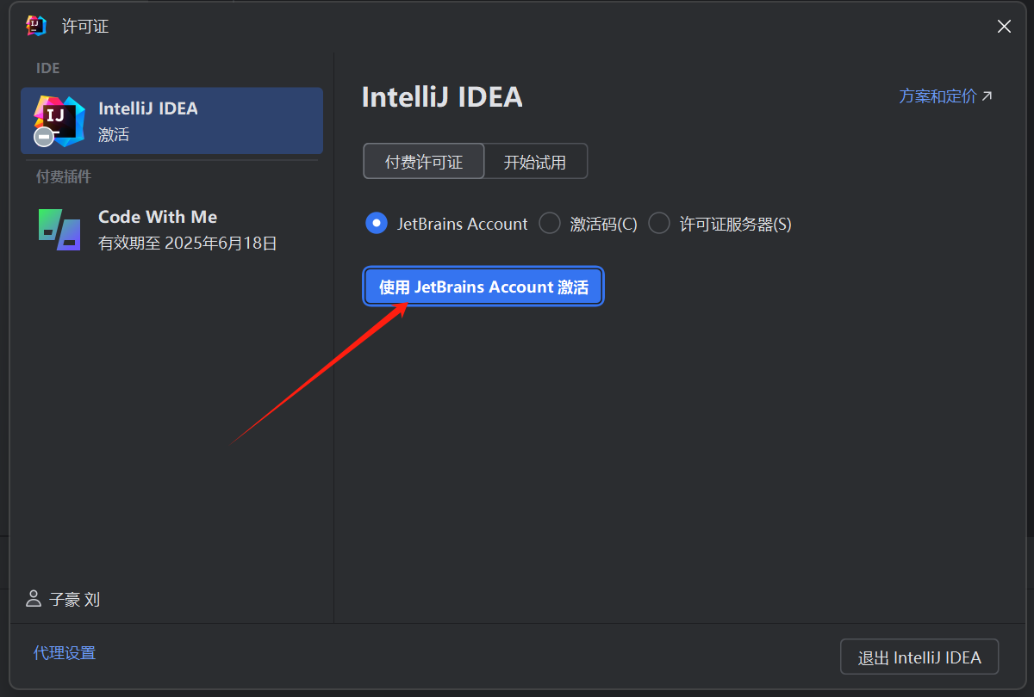
Task: Click the external arrow beside 方案和定价
Action: 987,96
